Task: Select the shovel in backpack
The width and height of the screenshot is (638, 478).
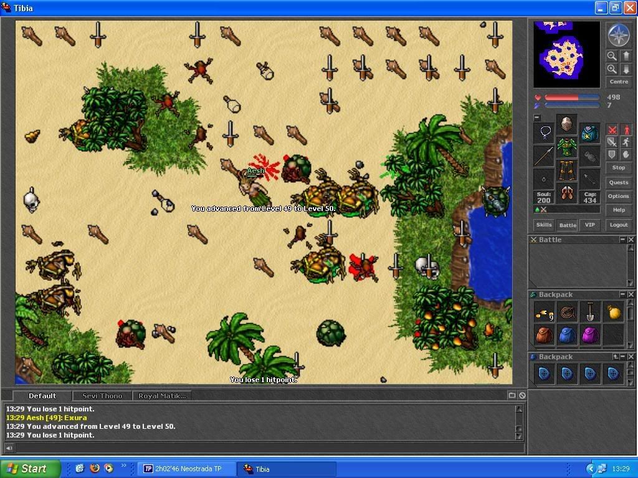Action: (x=591, y=312)
